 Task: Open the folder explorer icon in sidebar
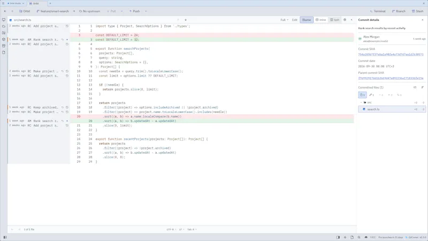(x=4, y=33)
